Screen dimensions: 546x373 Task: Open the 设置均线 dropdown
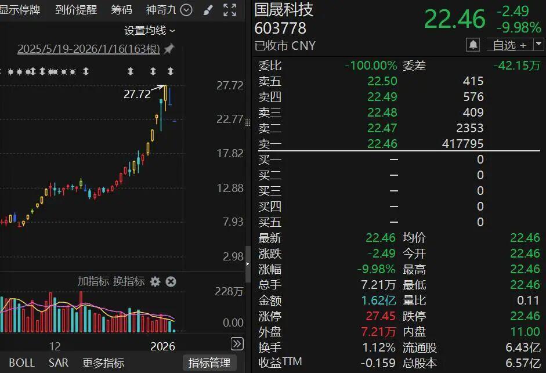pos(150,30)
